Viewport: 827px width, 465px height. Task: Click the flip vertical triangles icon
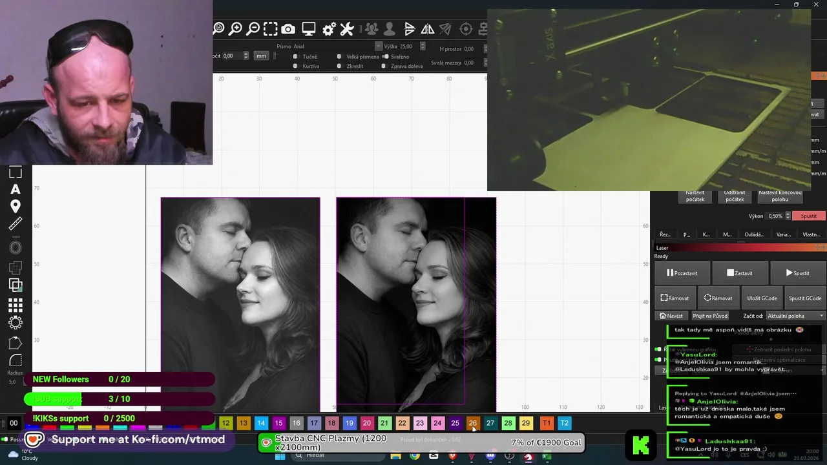pyautogui.click(x=410, y=29)
